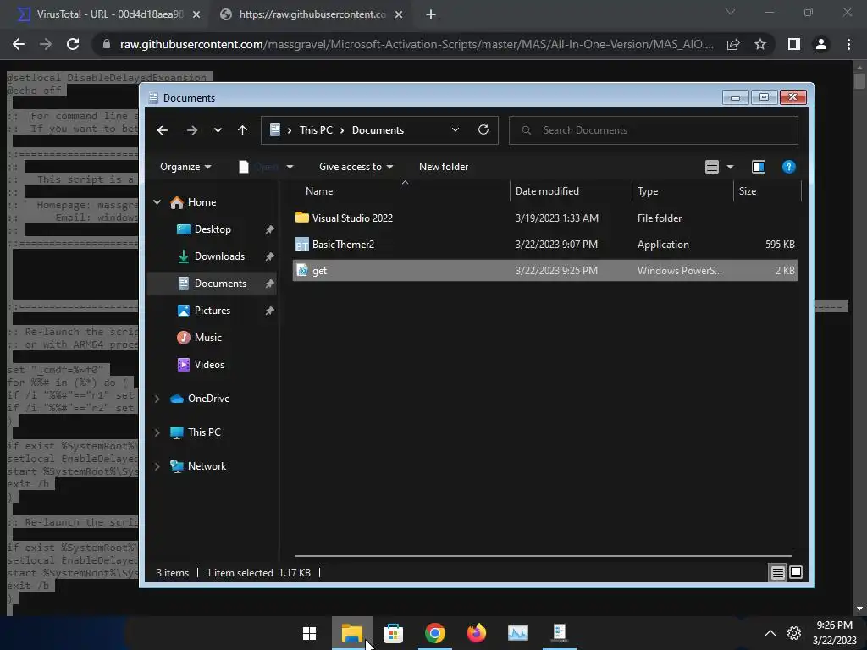Open explorer Help icon
This screenshot has height=650, width=867.
(788, 167)
